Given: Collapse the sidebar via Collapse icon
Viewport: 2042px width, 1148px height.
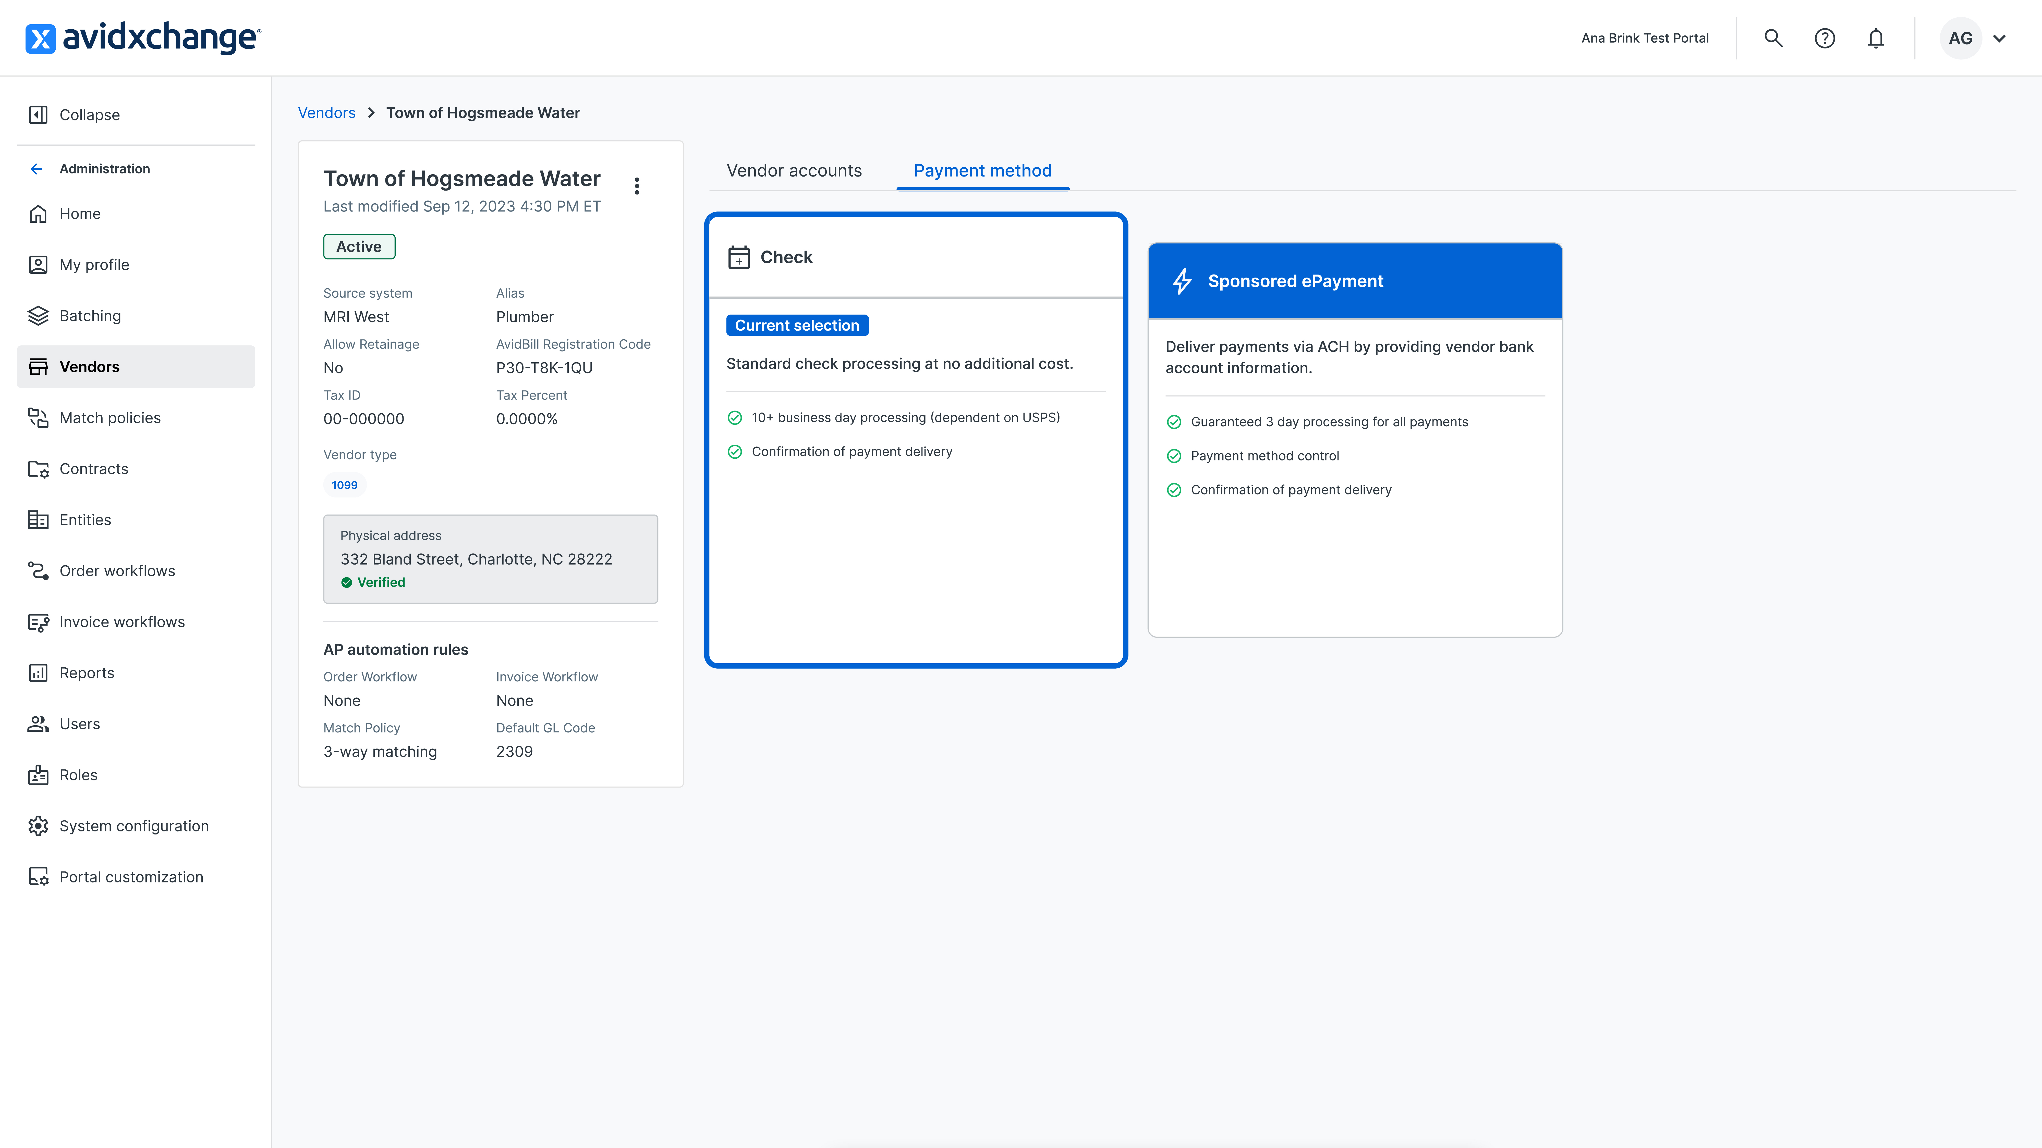Looking at the screenshot, I should pyautogui.click(x=38, y=115).
